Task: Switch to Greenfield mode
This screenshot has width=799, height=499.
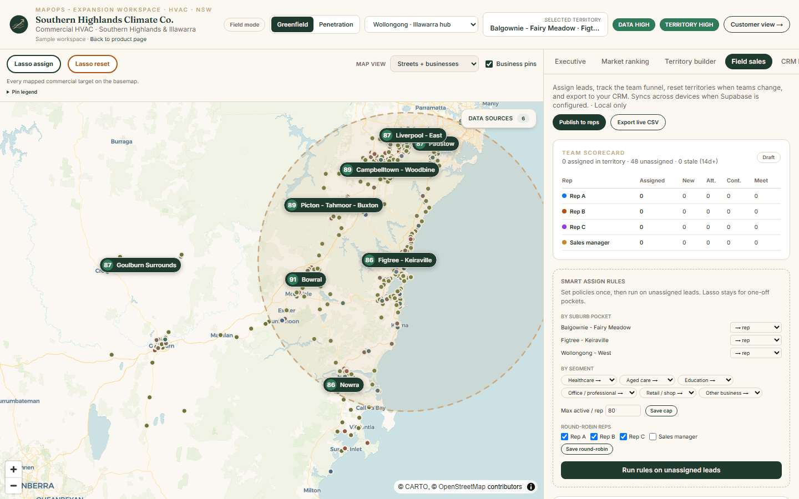Action: point(292,24)
